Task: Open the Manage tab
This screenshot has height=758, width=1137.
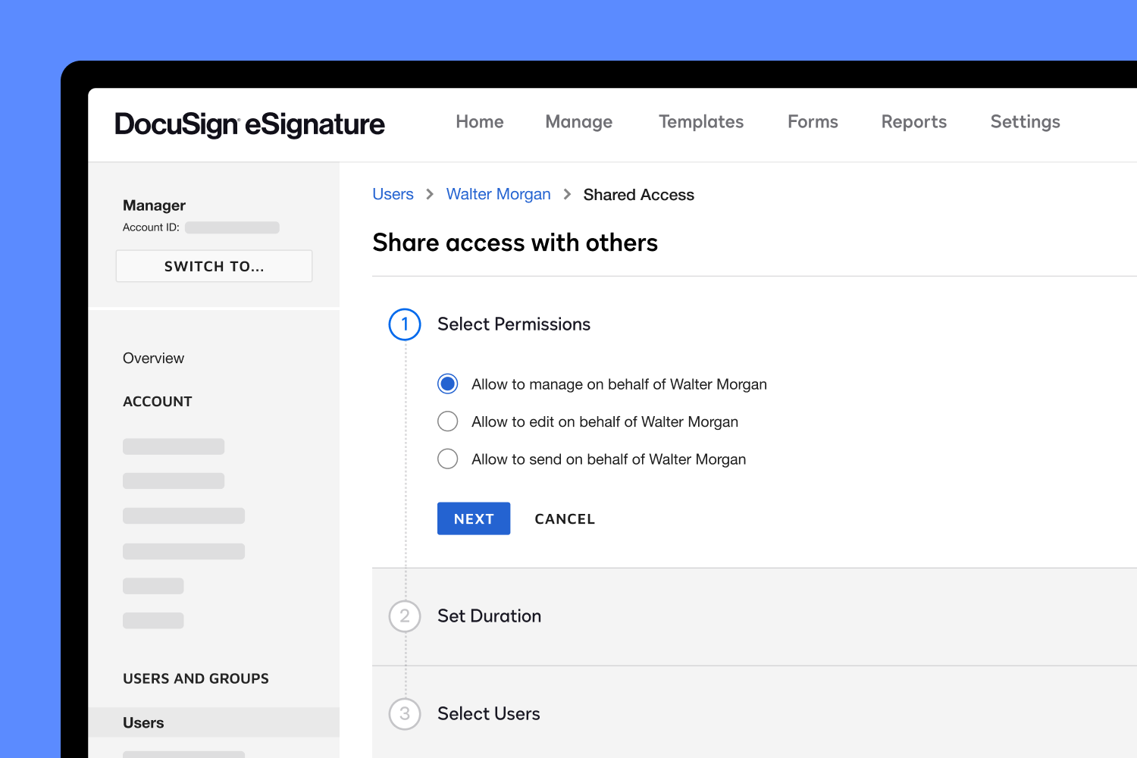Action: (x=578, y=121)
